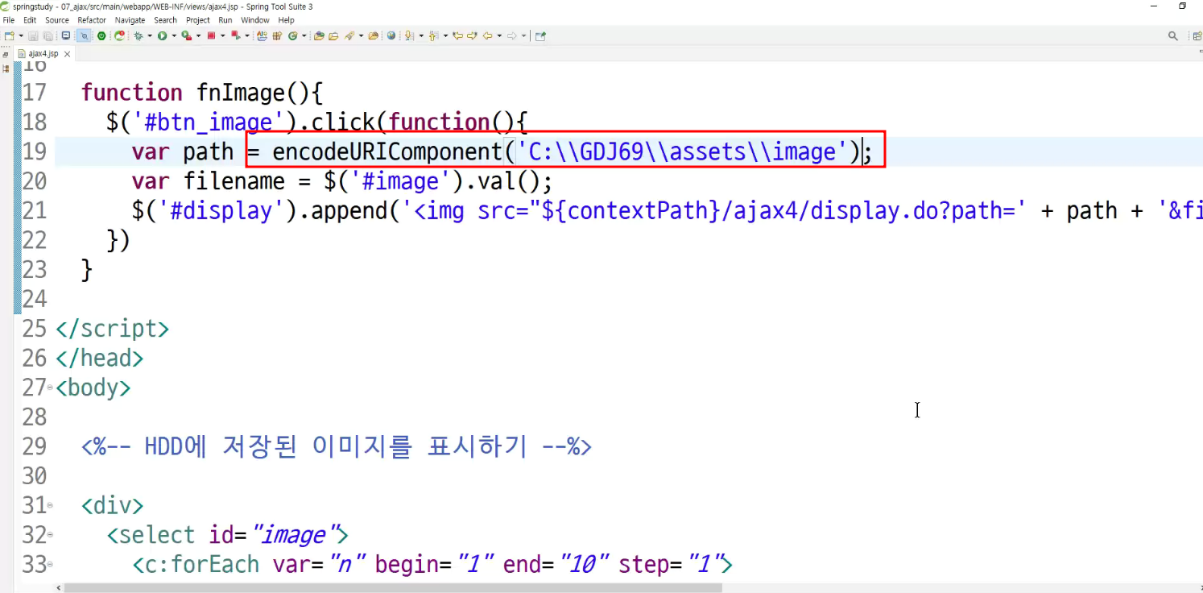1203x593 pixels.
Task: Collapse the select fold on line 32
Action: (x=50, y=535)
